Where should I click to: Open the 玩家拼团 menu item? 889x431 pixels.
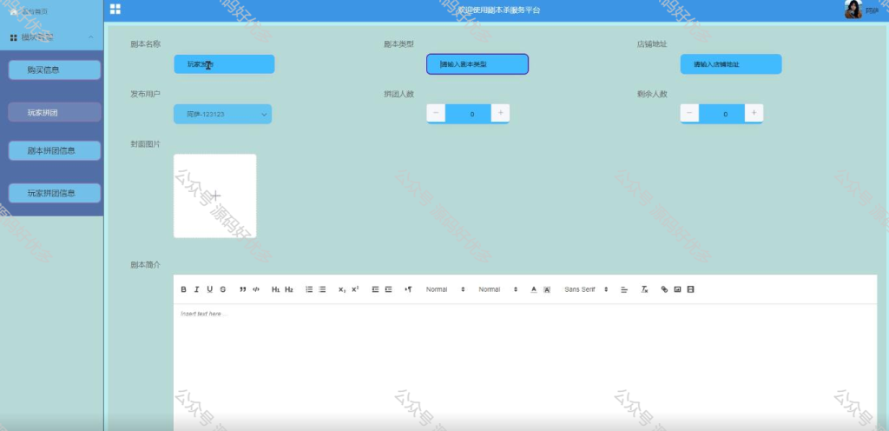(x=55, y=112)
